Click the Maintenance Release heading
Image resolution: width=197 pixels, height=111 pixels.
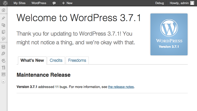click(44, 75)
